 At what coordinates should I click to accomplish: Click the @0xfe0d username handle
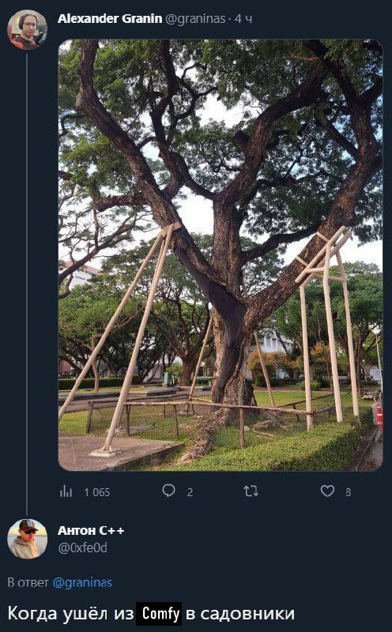point(83,548)
